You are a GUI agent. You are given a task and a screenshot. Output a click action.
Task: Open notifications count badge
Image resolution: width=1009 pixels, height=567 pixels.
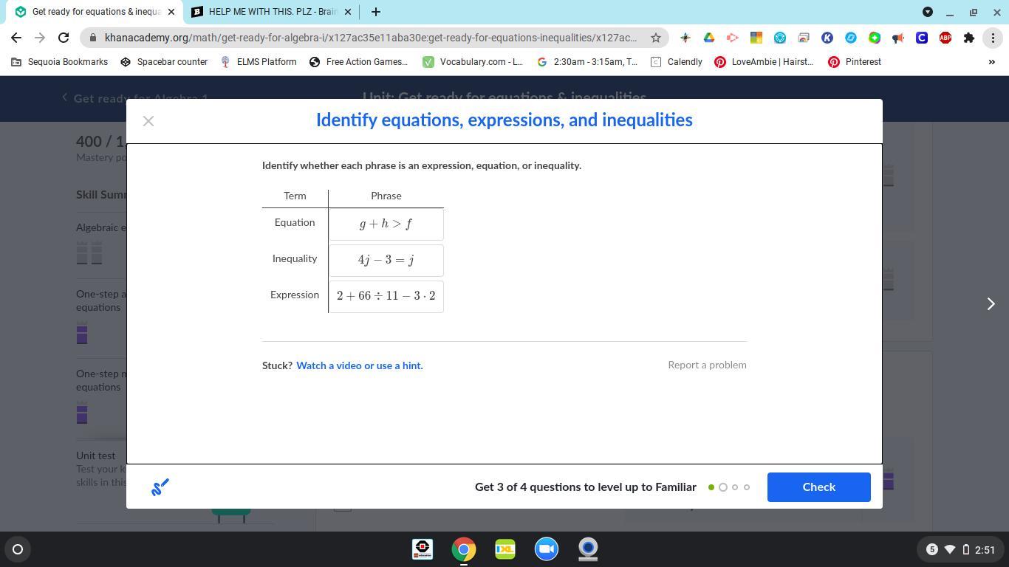pos(931,549)
